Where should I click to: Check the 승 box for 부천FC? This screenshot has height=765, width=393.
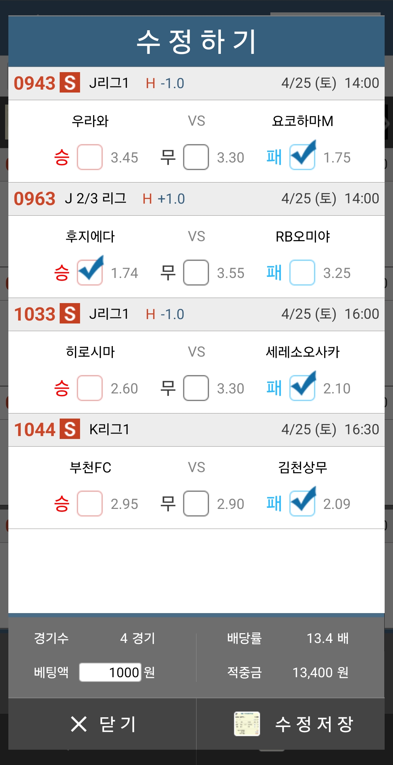click(90, 503)
